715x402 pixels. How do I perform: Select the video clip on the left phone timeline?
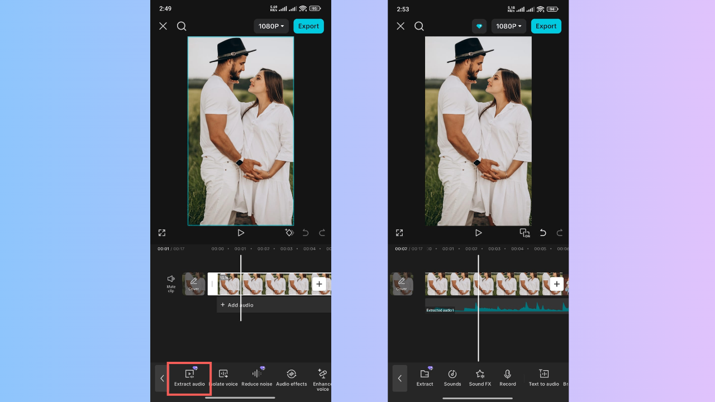coord(269,284)
